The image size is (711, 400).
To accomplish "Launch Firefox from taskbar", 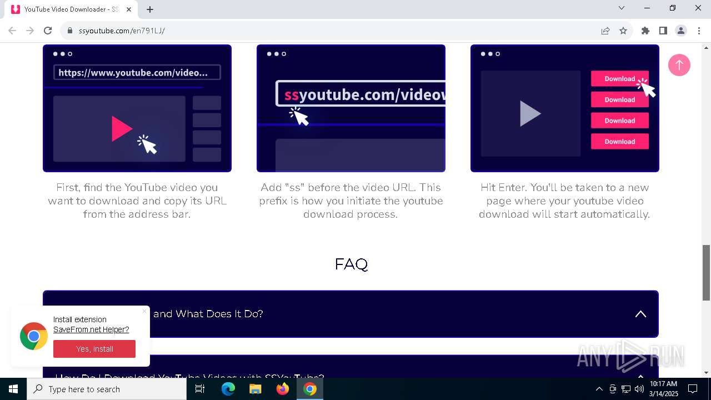I will pos(283,389).
